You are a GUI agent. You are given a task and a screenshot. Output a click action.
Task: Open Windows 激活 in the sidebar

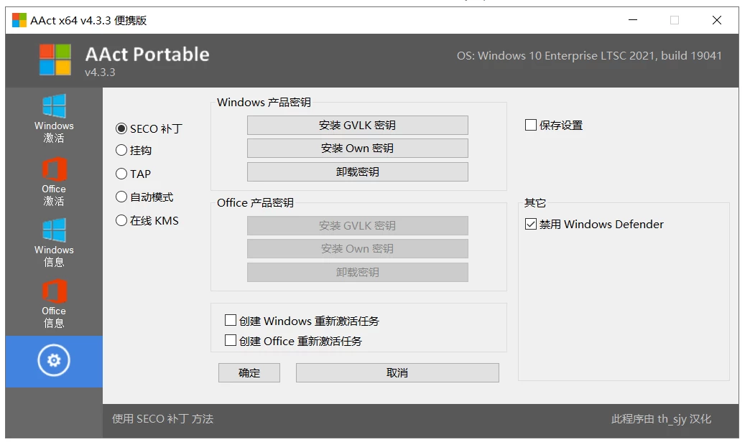53,118
